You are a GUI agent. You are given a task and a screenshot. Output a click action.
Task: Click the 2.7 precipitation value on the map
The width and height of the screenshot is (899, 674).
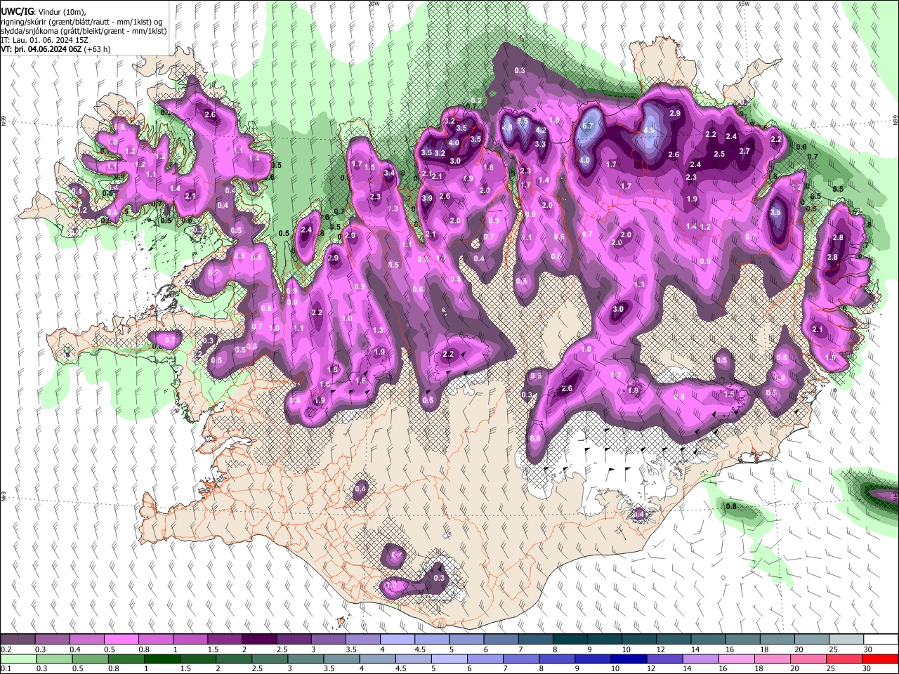point(744,151)
